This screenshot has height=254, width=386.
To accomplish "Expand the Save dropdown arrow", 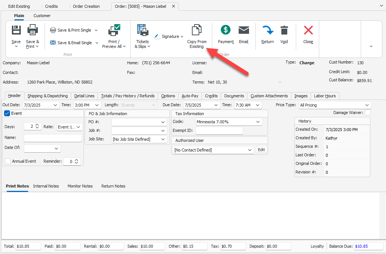I will click(x=16, y=46).
